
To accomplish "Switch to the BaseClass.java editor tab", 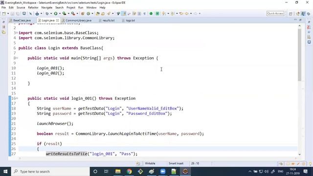I will (x=20, y=21).
